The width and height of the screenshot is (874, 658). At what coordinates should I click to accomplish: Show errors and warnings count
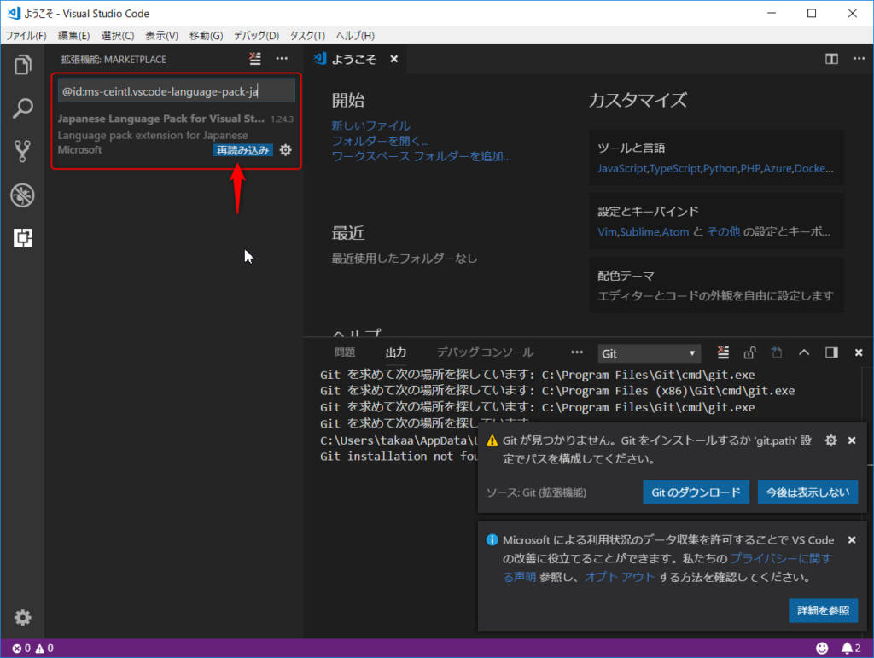33,648
